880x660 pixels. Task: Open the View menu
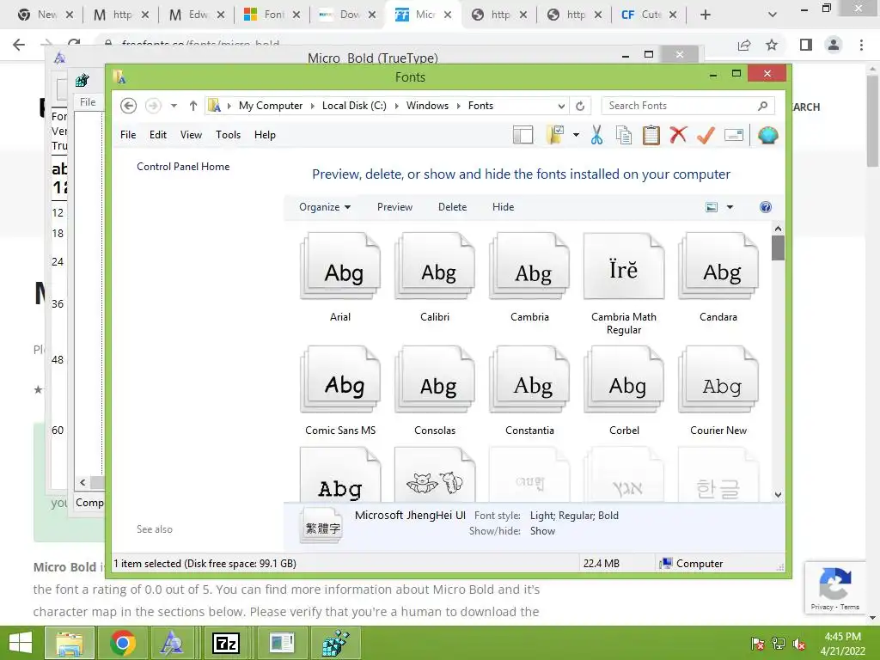pos(191,135)
